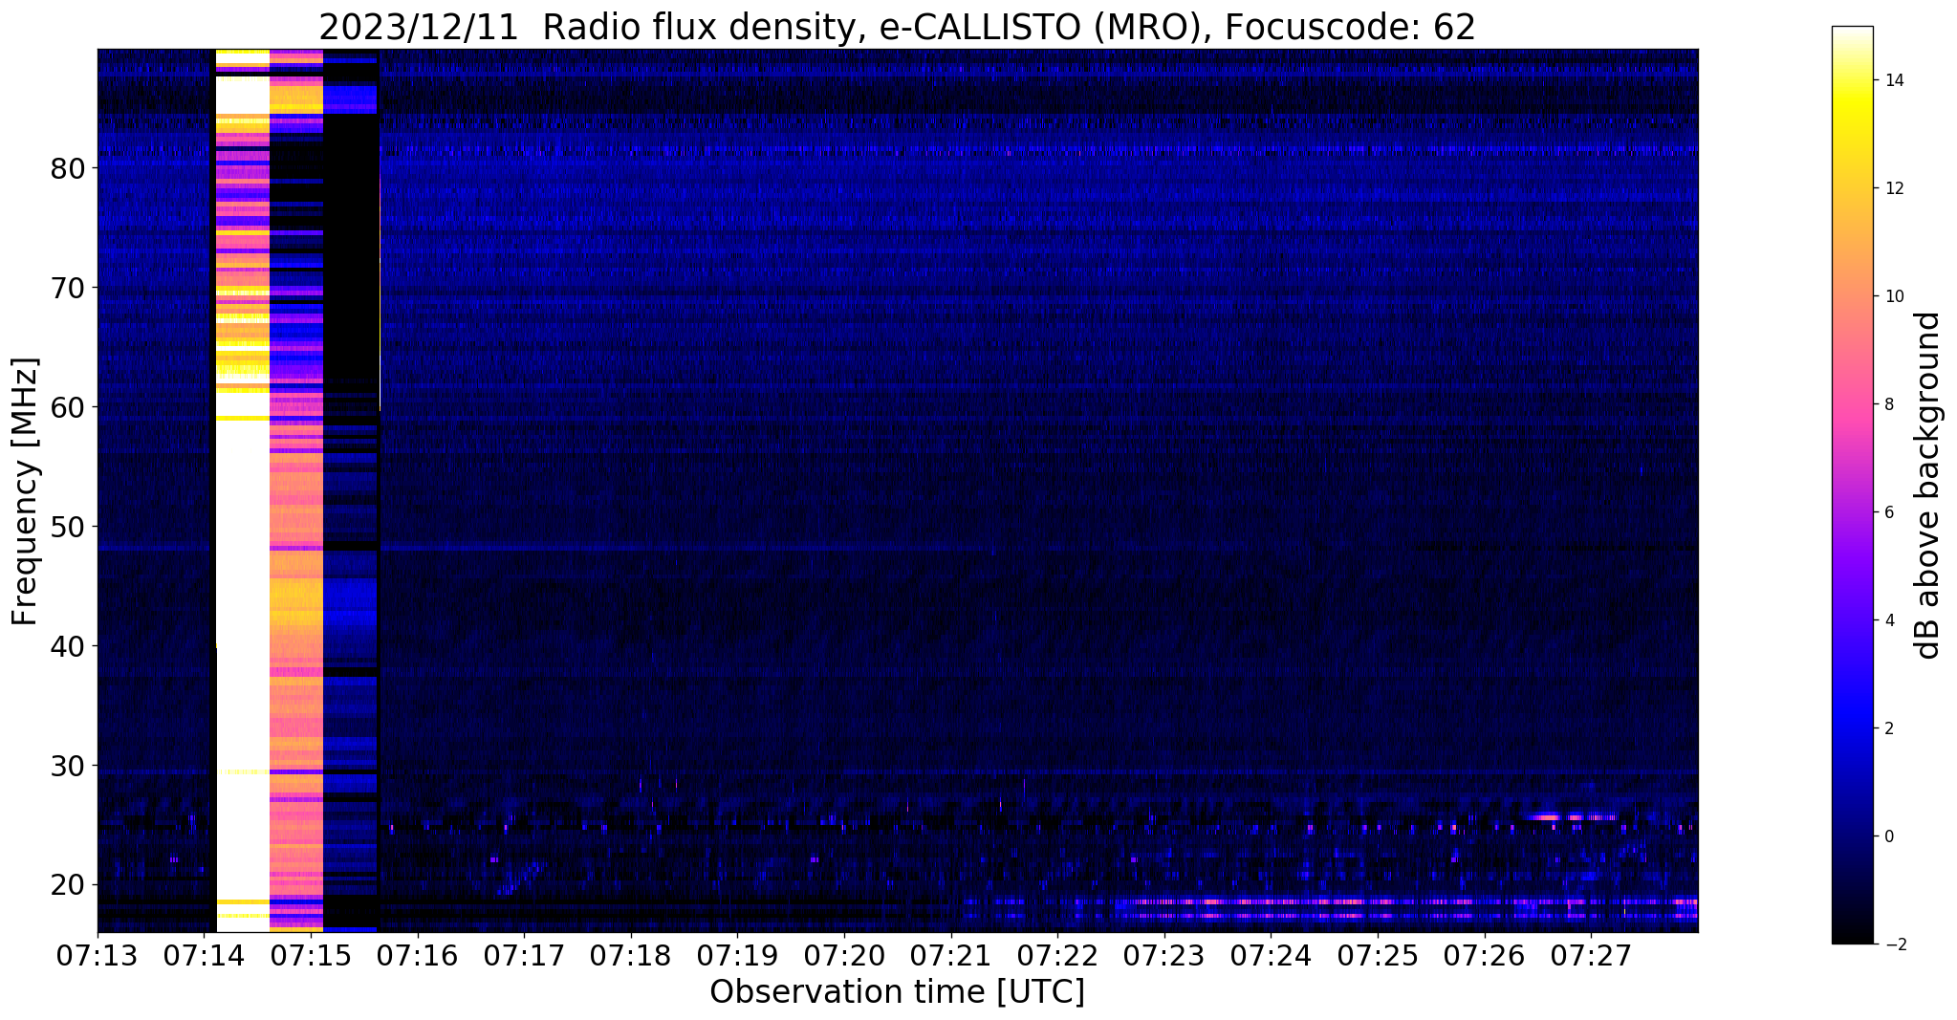Click the 07:16 time tick label
Image resolution: width=1957 pixels, height=1020 pixels.
418,956
